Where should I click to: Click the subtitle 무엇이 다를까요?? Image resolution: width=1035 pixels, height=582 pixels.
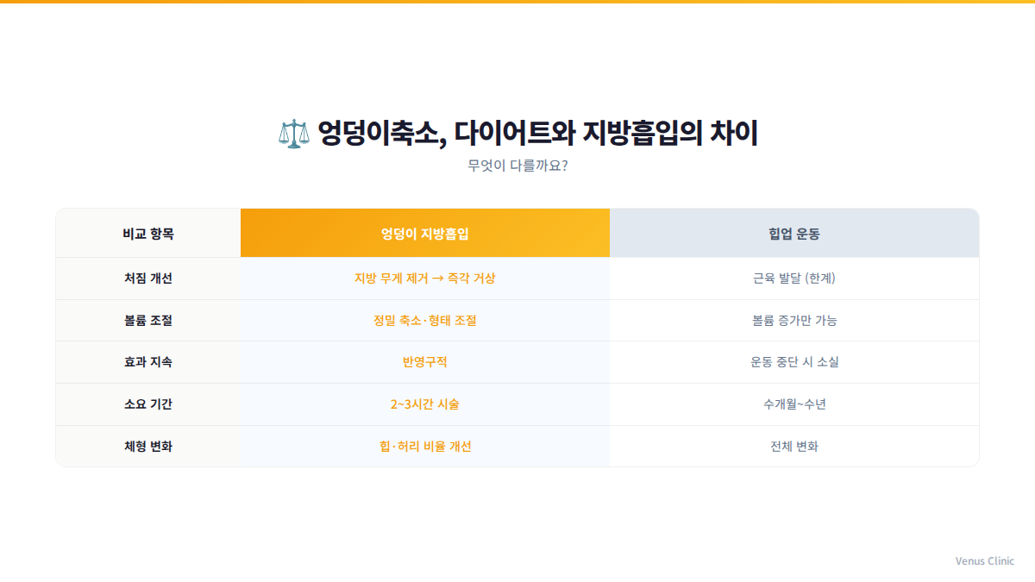(x=517, y=166)
